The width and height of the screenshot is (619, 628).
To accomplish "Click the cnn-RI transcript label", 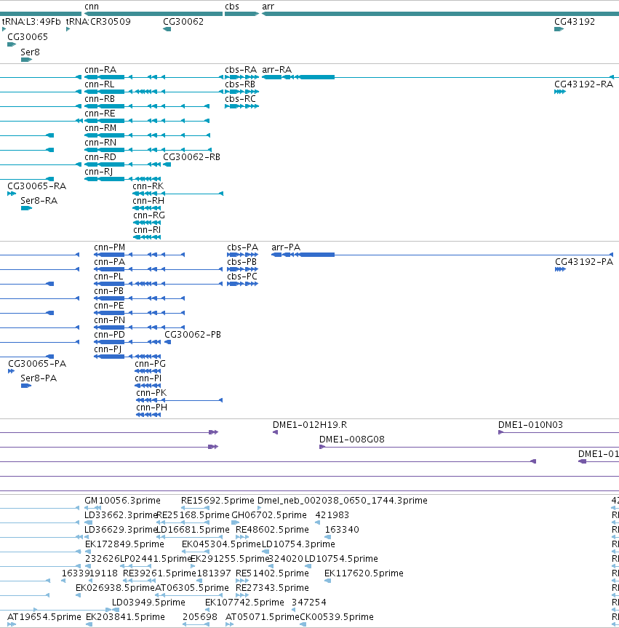I will (147, 230).
